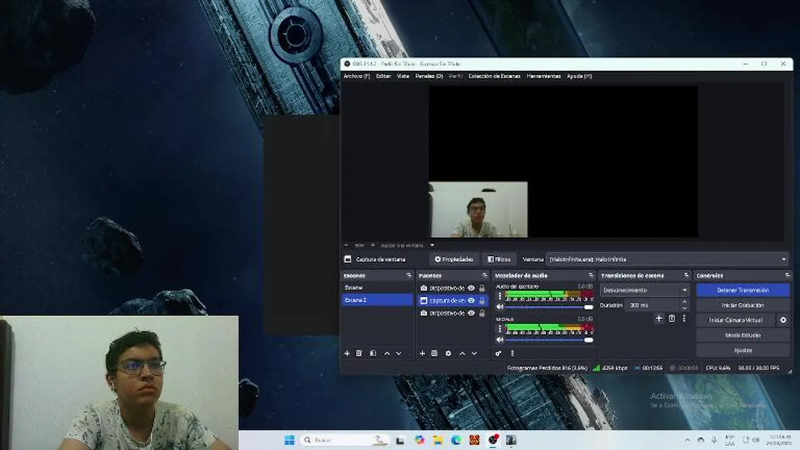Add a new scene with plus icon in Escenas
Viewport: 800px width, 450px height.
(x=347, y=353)
